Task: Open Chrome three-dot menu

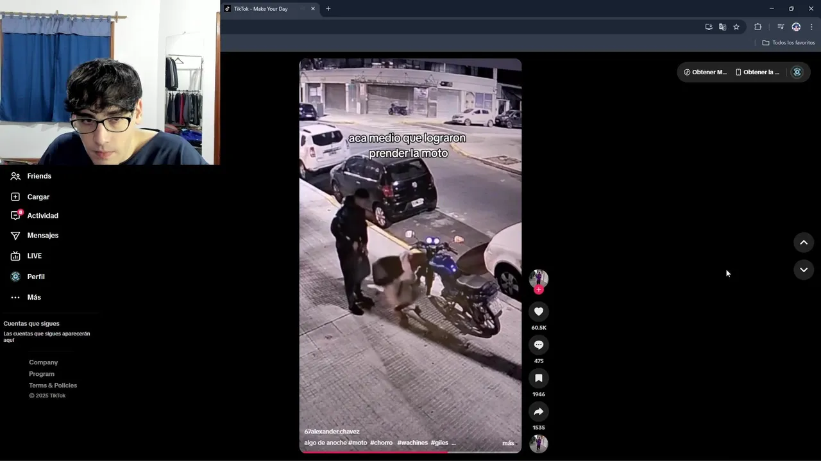Action: click(811, 27)
